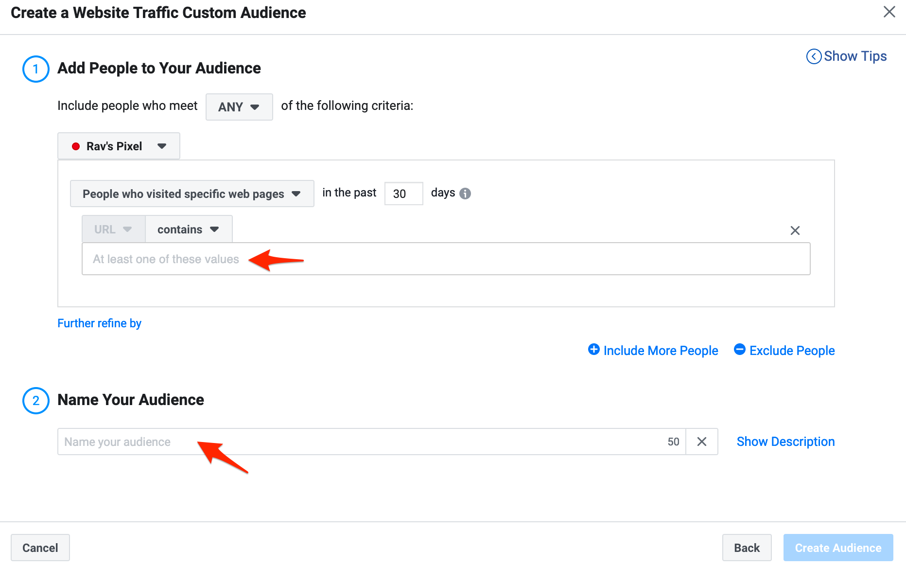Click the Cancel button
Screen dimensions: 906x567
[x=40, y=548]
